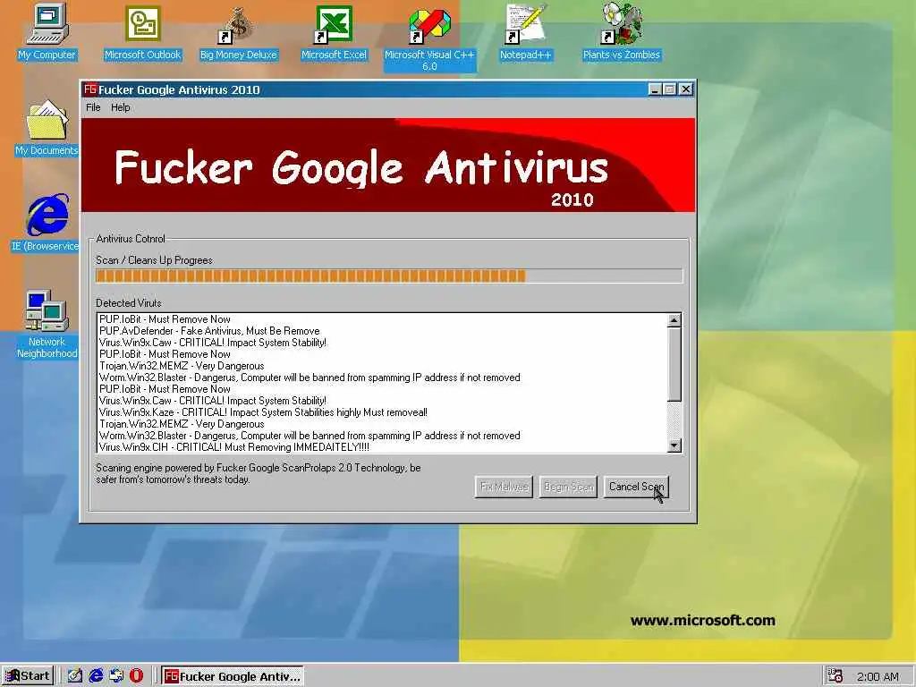Click the disabled Fix Malware button

pyautogui.click(x=504, y=487)
